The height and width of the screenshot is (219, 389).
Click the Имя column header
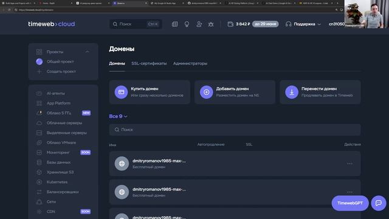pyautogui.click(x=112, y=145)
